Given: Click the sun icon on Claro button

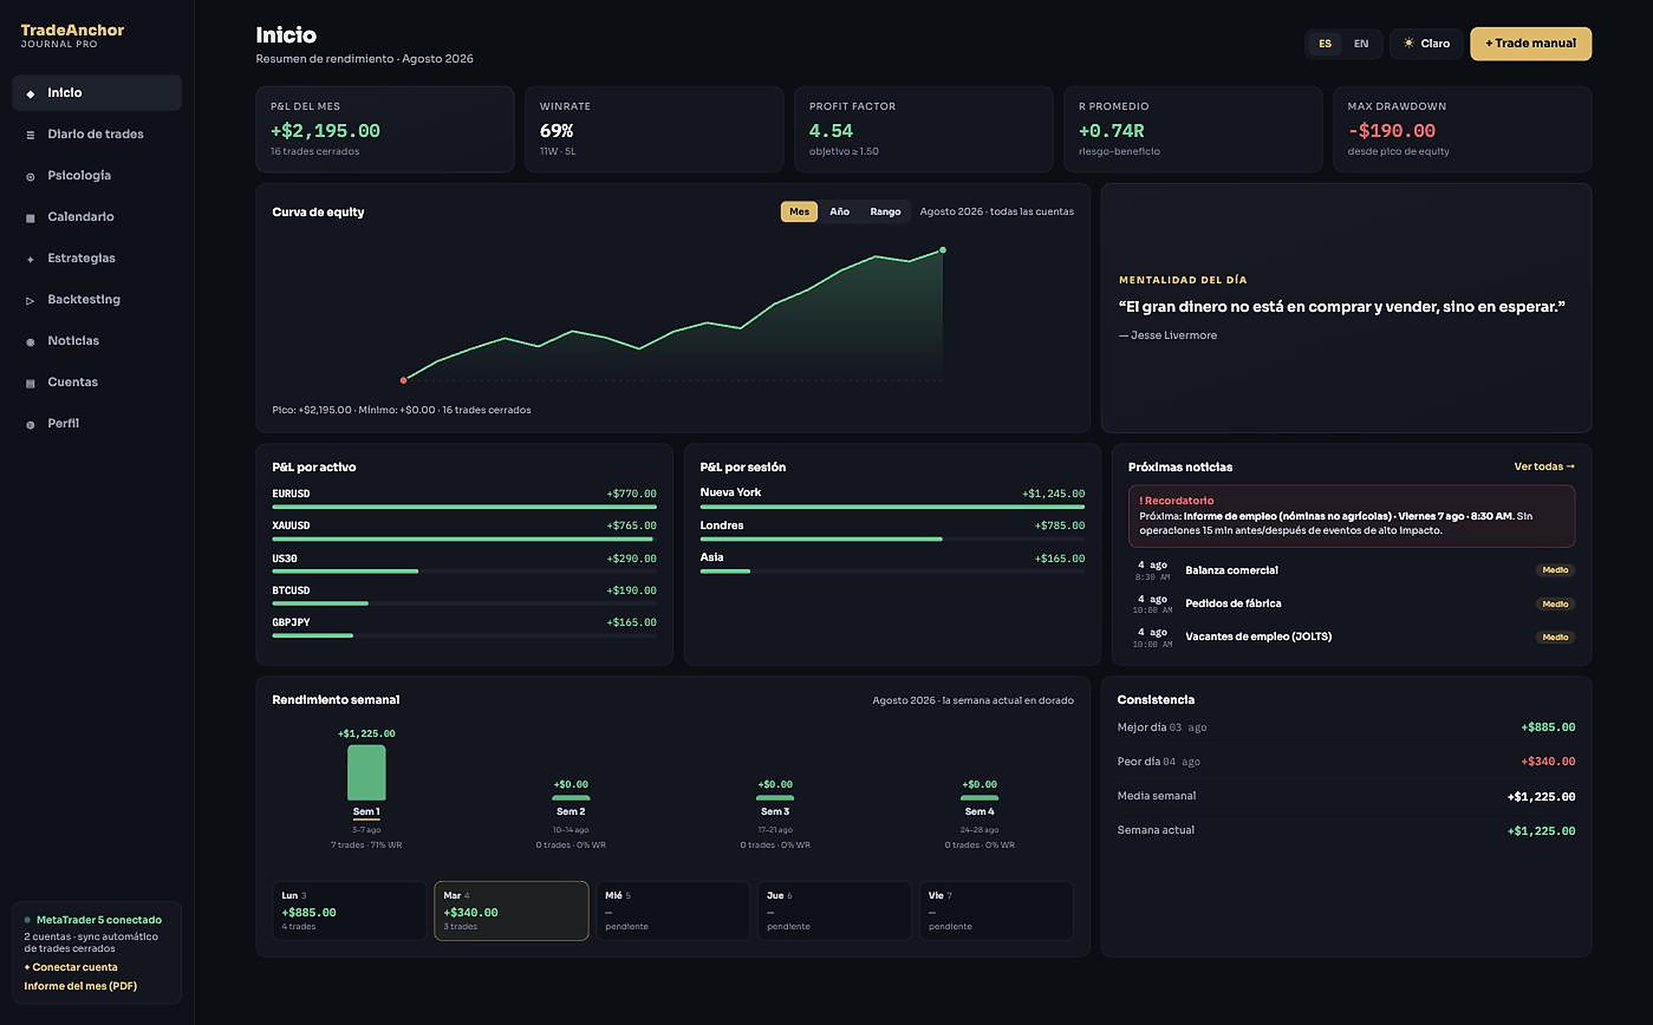Looking at the screenshot, I should tap(1408, 43).
